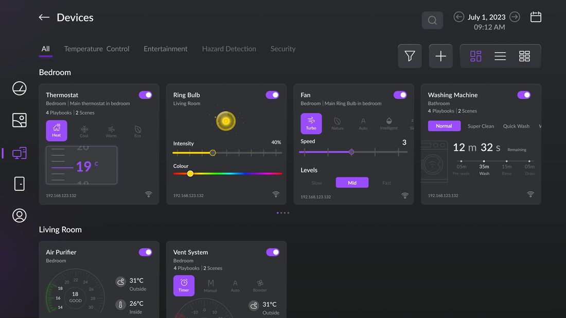Go to next date arrow
This screenshot has width=566, height=318.
click(x=515, y=17)
